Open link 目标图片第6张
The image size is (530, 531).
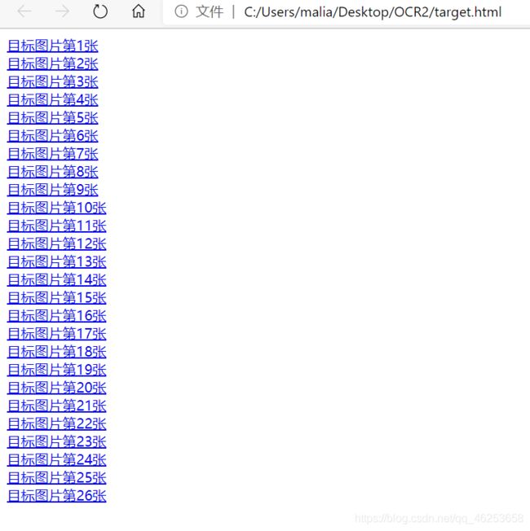[52, 136]
